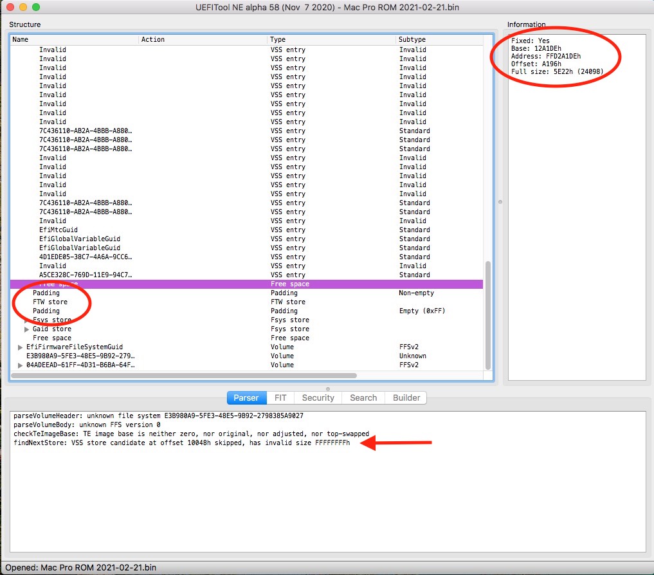
Task: Select the E3B980A9-5FE3-48E5 volume row
Action: (246, 356)
